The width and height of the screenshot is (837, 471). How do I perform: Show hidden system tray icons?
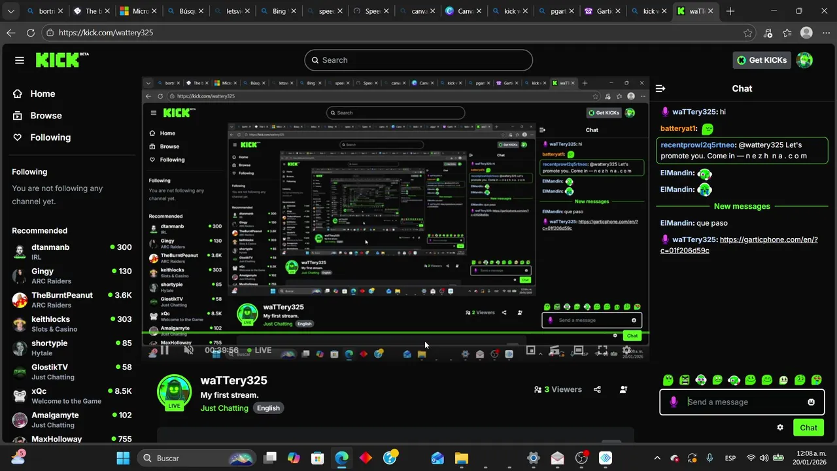coord(657,458)
